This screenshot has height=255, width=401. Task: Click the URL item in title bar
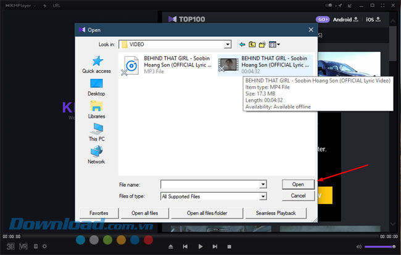57,6
